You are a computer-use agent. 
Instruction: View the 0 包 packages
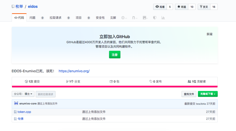(114, 81)
